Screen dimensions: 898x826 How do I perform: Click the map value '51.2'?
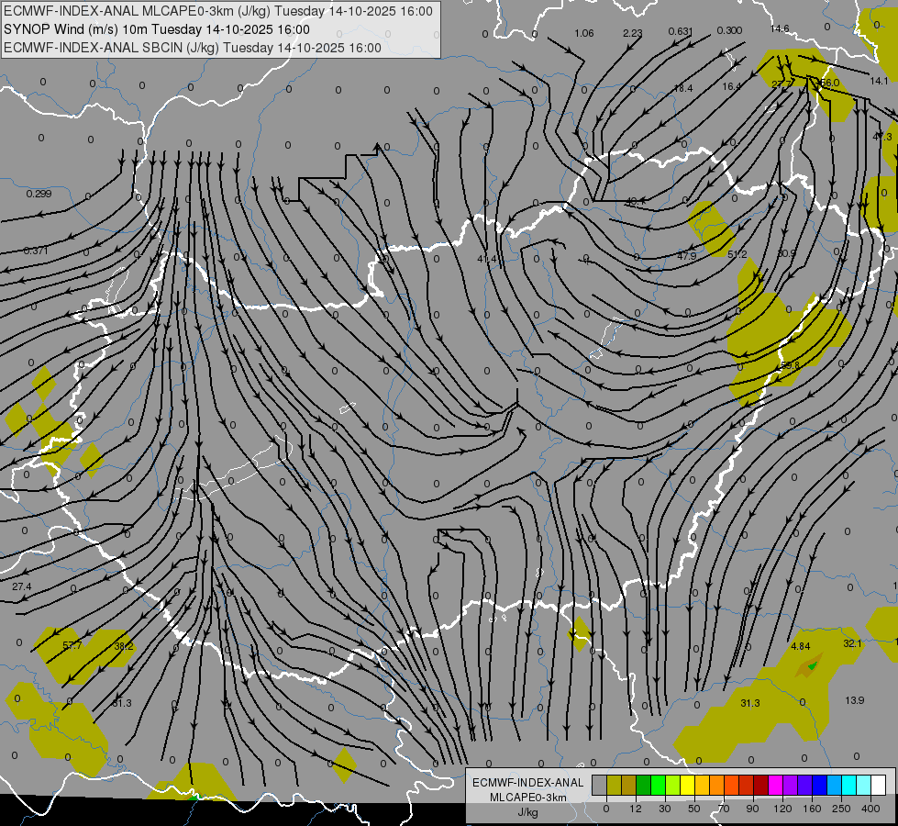pos(737,254)
